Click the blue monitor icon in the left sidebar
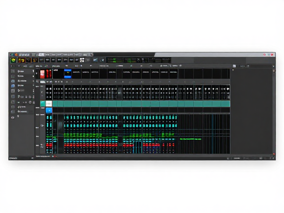This screenshot has height=213, width=284. [13, 81]
